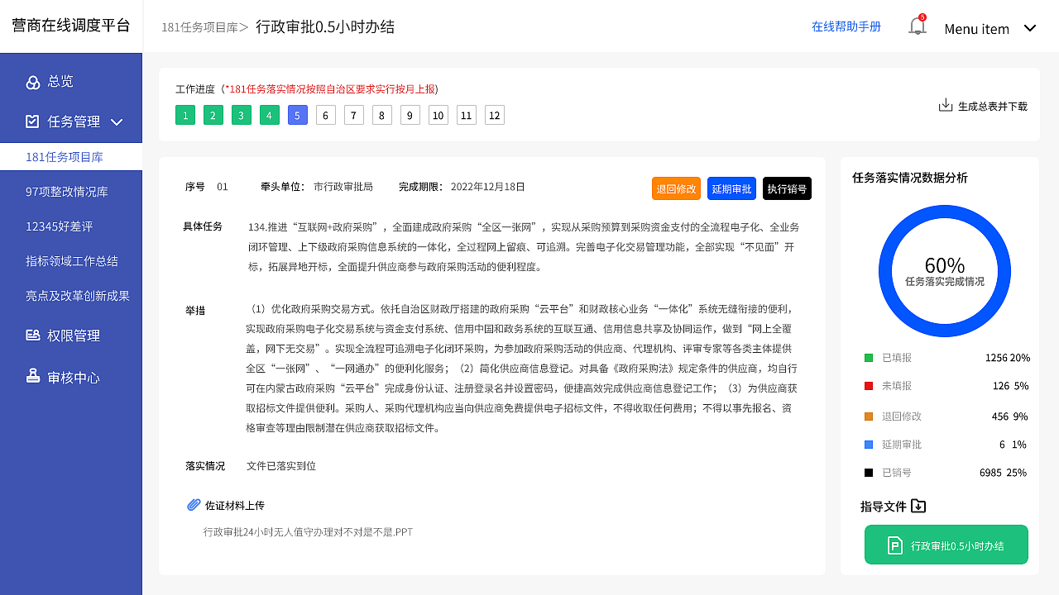1059x595 pixels.
Task: Select month 12 in work progress
Action: pos(495,115)
